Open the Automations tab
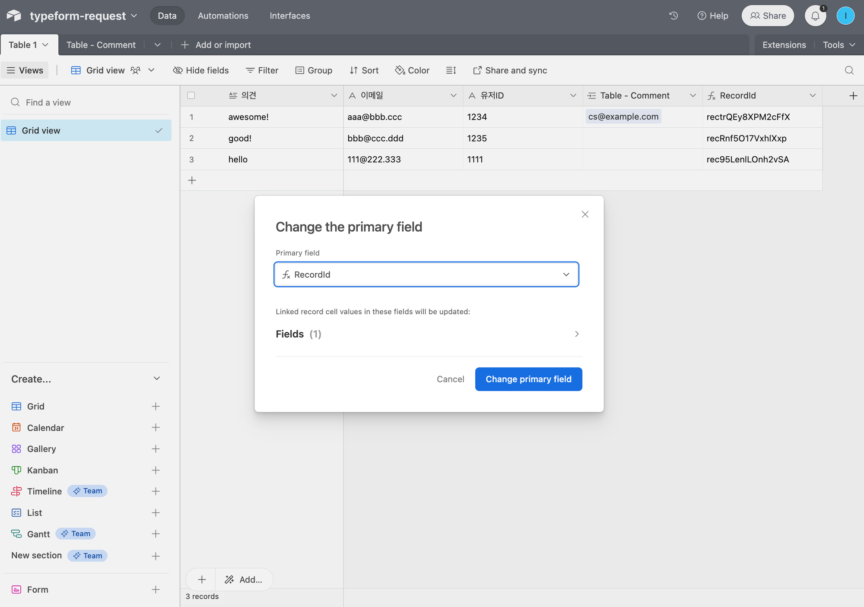This screenshot has width=864, height=607. pos(223,16)
